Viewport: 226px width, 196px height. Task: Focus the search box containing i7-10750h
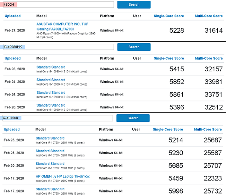[x=57, y=118]
